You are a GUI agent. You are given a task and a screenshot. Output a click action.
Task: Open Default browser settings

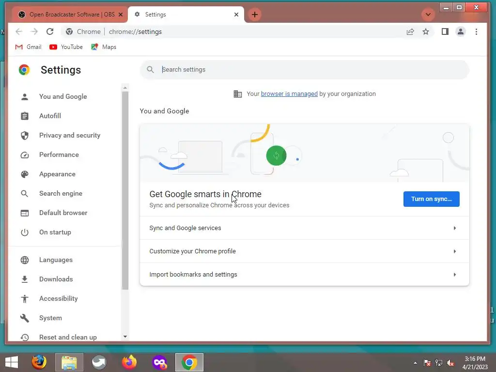63,213
